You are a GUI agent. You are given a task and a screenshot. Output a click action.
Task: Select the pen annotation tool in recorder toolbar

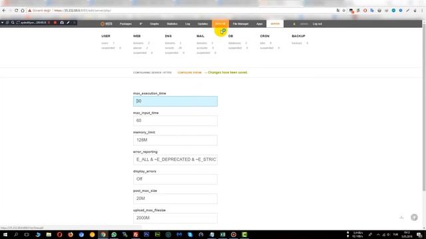point(68,23)
